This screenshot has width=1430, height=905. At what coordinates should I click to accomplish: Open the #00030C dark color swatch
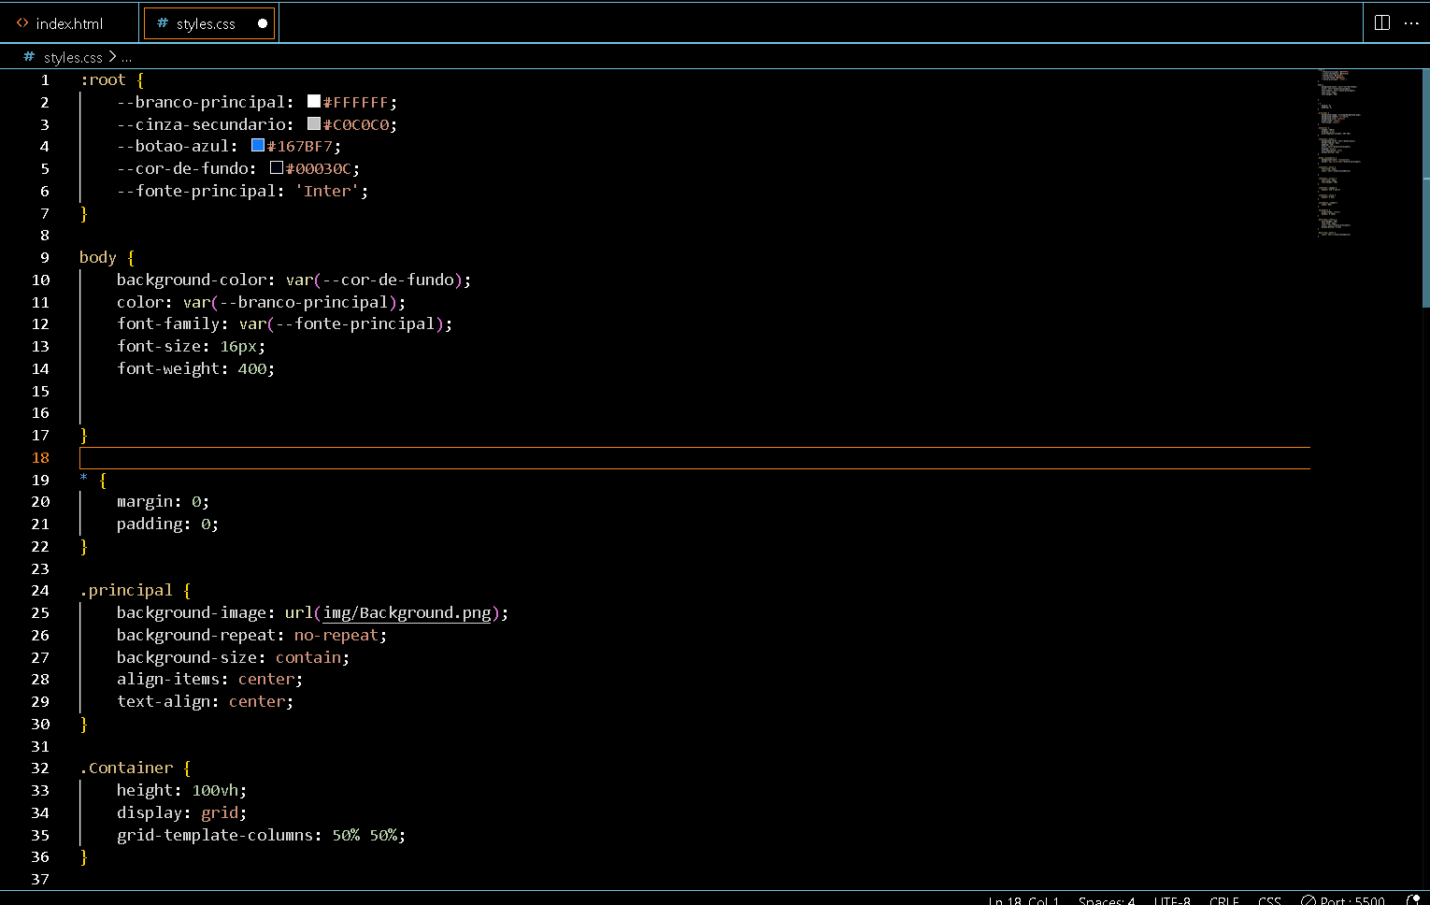[x=277, y=168]
